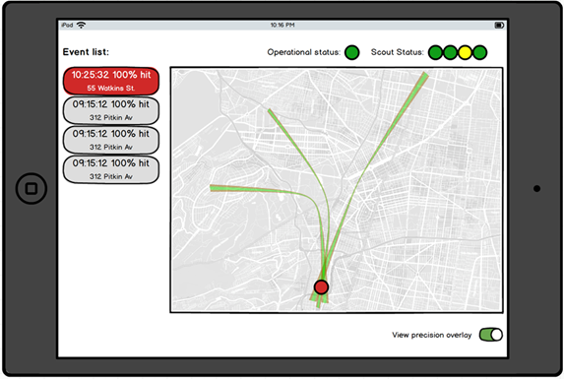This screenshot has width=564, height=379.
Task: Tap the 10:16 PM clock in status bar
Action: point(282,25)
